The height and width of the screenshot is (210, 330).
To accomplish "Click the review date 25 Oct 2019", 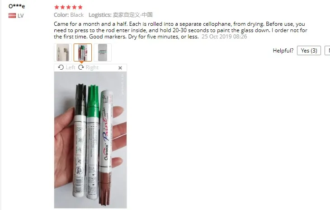I will [224, 37].
